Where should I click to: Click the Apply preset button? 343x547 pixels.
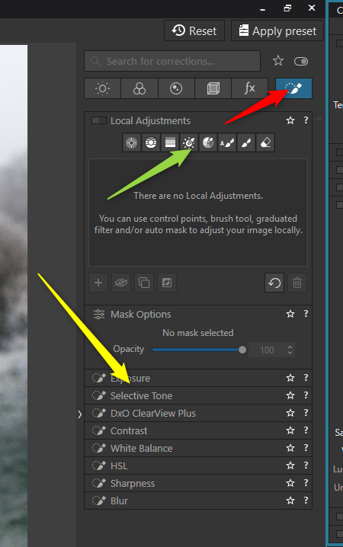277,30
